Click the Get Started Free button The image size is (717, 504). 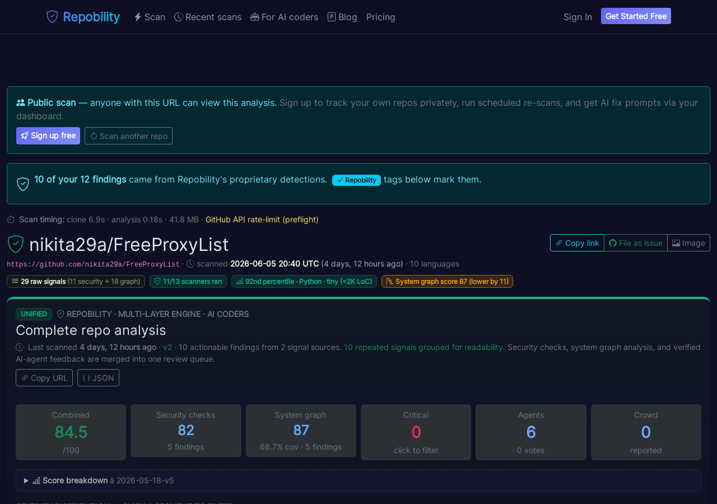click(636, 16)
